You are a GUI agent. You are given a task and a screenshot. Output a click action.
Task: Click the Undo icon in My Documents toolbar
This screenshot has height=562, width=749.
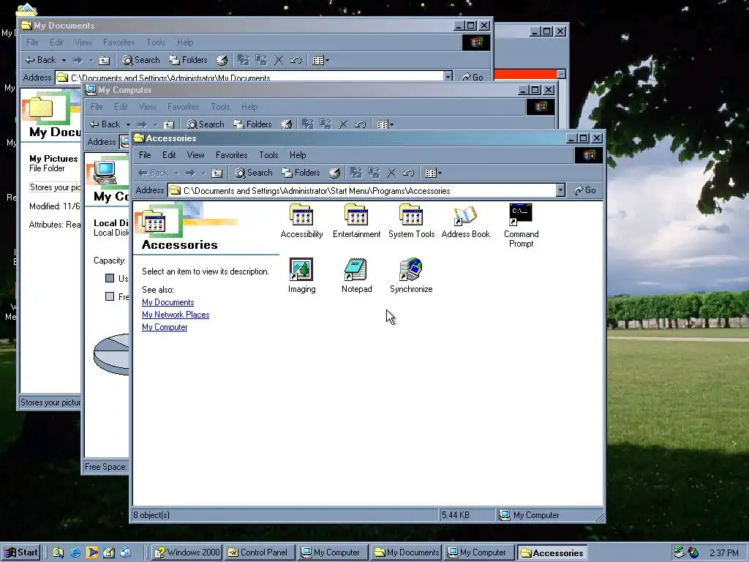(x=296, y=60)
